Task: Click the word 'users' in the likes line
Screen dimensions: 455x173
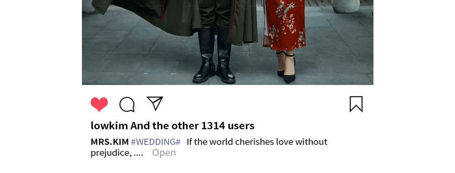Action: (x=241, y=125)
